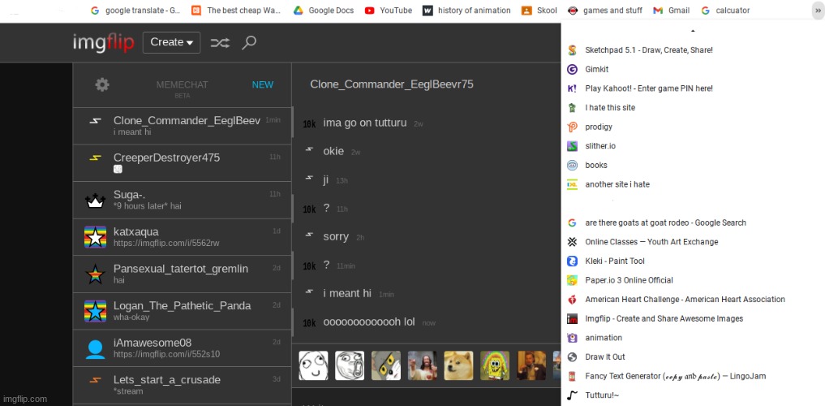Click the 'i meant hi' chat message
This screenshot has width=825, height=406.
pyautogui.click(x=347, y=293)
